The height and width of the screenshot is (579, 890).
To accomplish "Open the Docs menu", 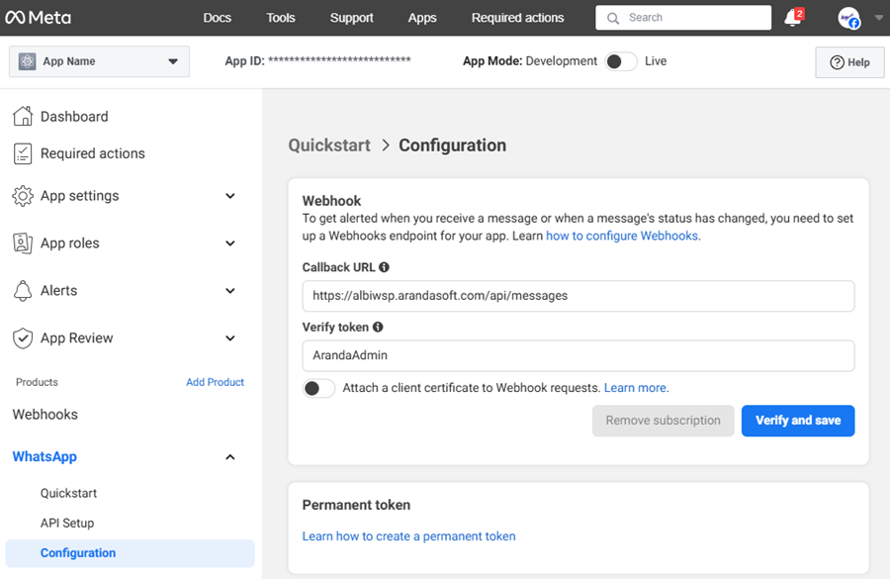I will point(218,18).
